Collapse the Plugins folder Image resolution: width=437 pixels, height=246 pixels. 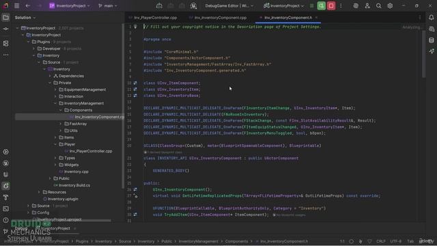click(29, 42)
